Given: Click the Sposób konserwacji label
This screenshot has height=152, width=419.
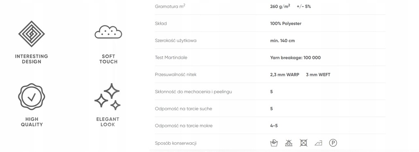Looking at the screenshot, I should pos(176,143).
